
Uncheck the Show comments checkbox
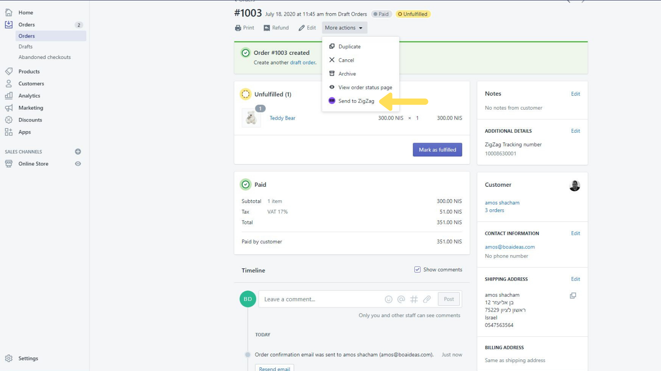[417, 269]
